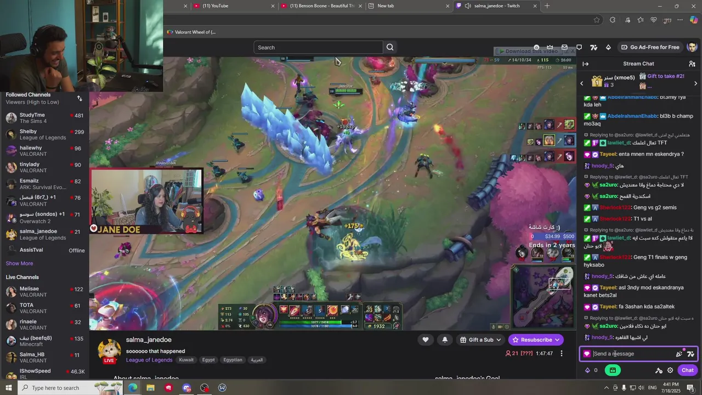This screenshot has height=395, width=702.
Task: Switch to the (11) YouTube tab
Action: click(234, 6)
